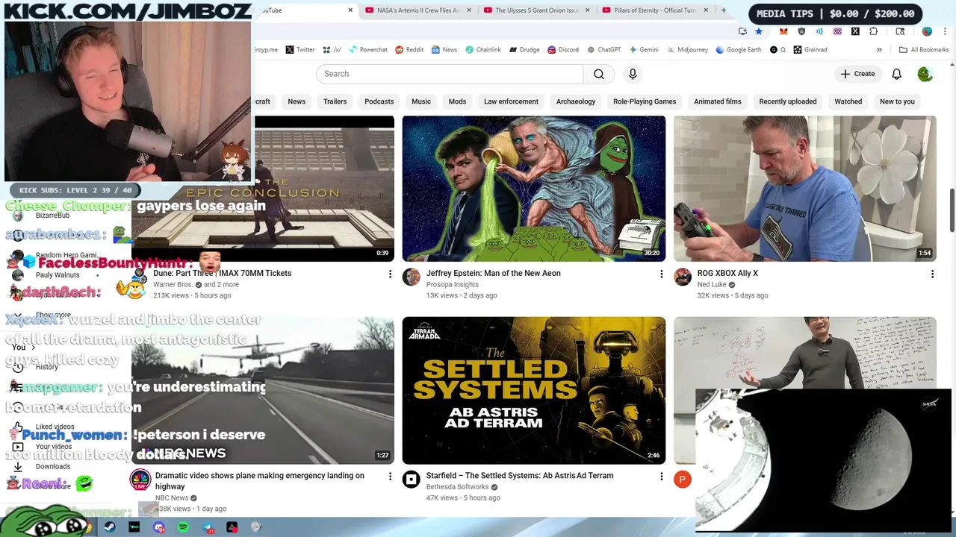Open the Prosopa Insights channel link

pos(453,285)
